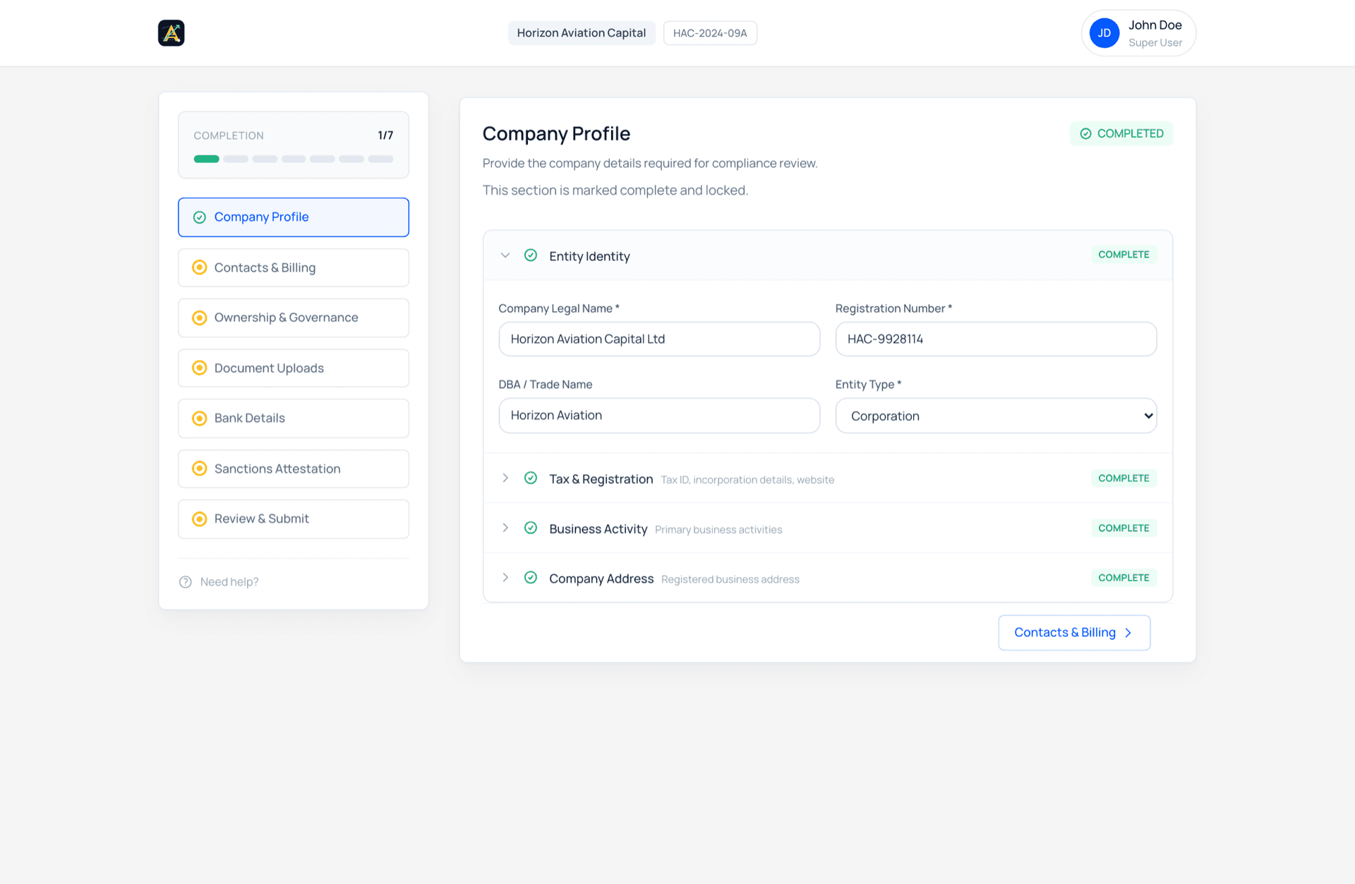Click the Contacts & Billing next button label
This screenshot has width=1355, height=884.
click(1064, 633)
